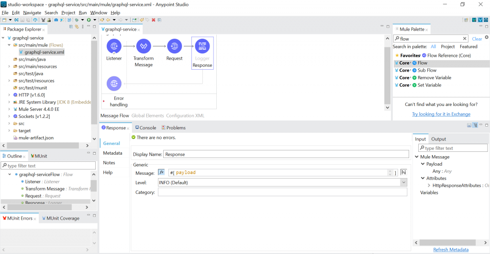Screen dimensions: 490x254
Task: Collapse the Payload metadata node
Action: pyautogui.click(x=423, y=164)
